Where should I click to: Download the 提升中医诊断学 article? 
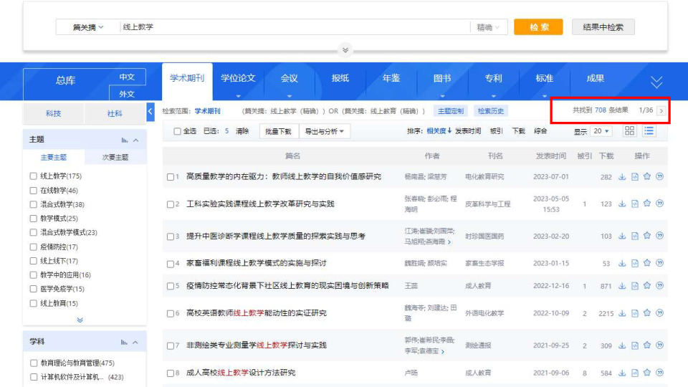pos(622,236)
